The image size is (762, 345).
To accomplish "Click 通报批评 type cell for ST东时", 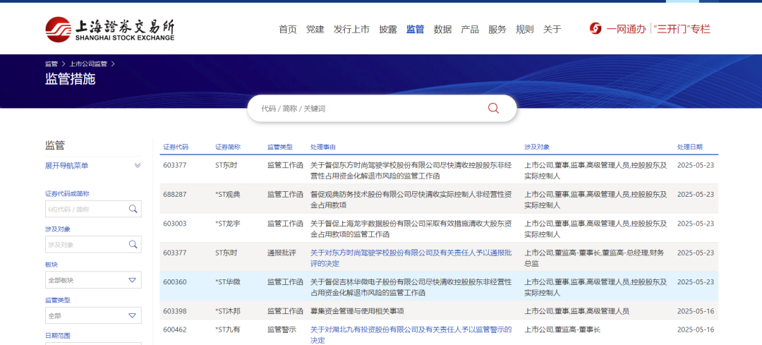I will pos(282,253).
